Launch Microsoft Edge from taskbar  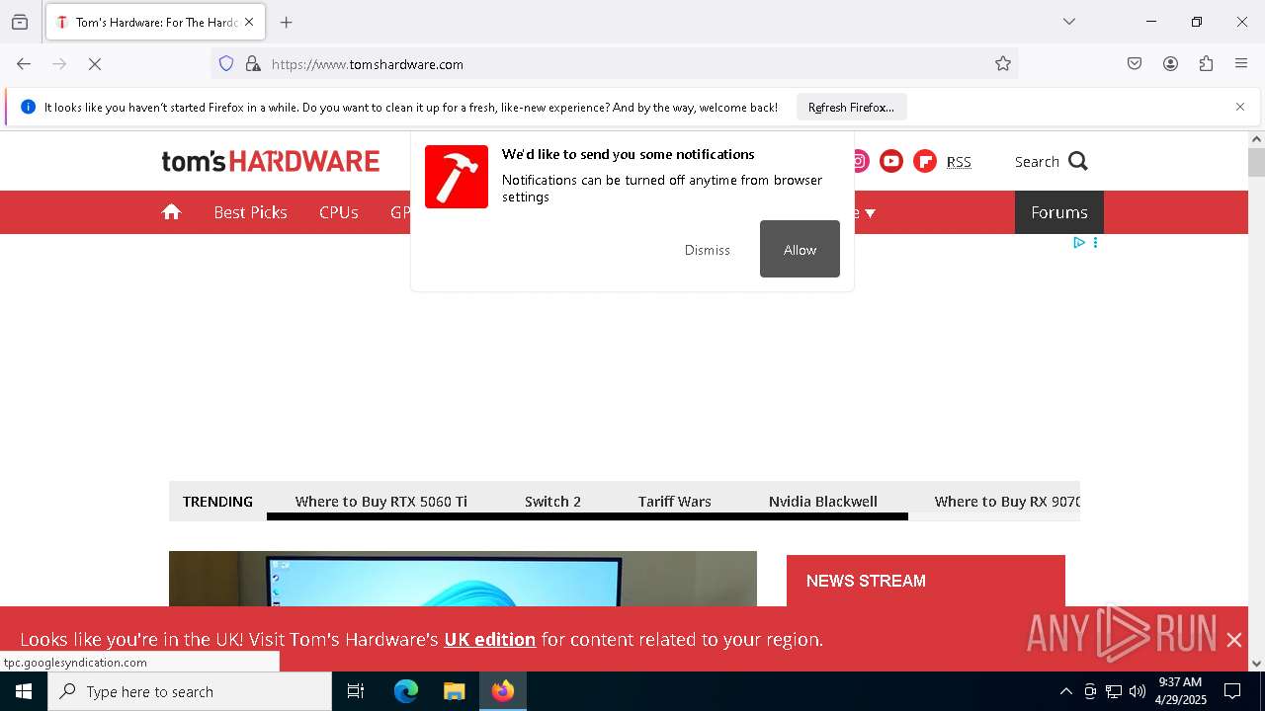point(406,691)
